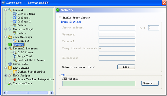This screenshot has width=167, height=96.
Task: Open the Icon Set settings page
Action: tap(23, 41)
